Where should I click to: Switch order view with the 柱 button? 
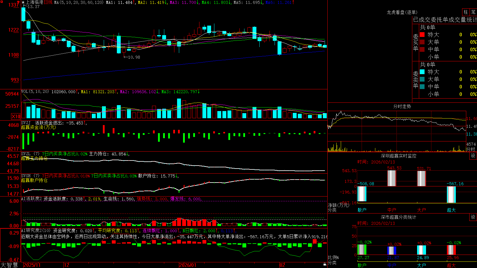coord(466,12)
